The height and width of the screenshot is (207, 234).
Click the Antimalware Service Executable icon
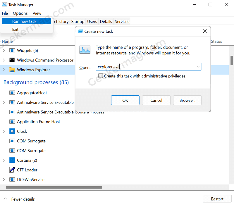[x=12, y=102]
